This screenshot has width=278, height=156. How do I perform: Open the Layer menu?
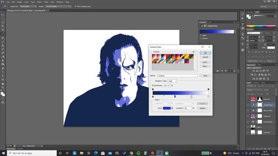pos(26,2)
